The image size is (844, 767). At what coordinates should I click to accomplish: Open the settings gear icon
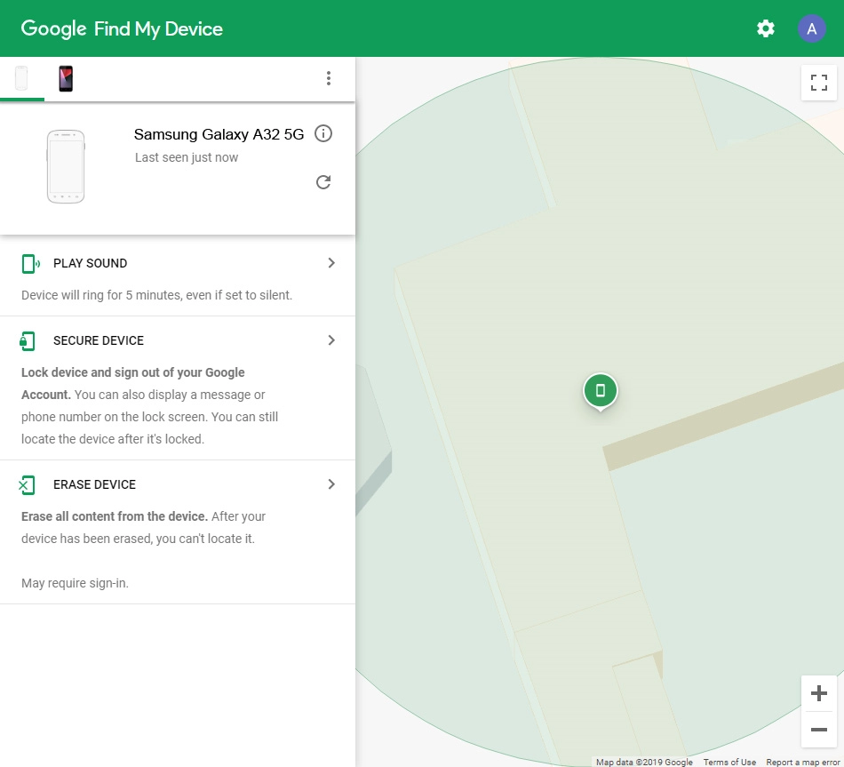pyautogui.click(x=765, y=28)
